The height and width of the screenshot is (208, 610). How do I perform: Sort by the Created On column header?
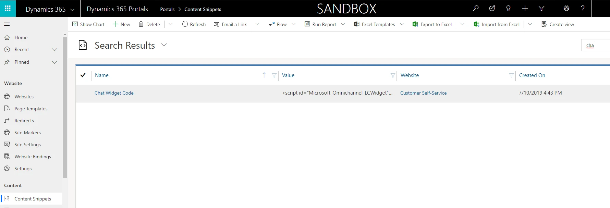[x=532, y=75]
